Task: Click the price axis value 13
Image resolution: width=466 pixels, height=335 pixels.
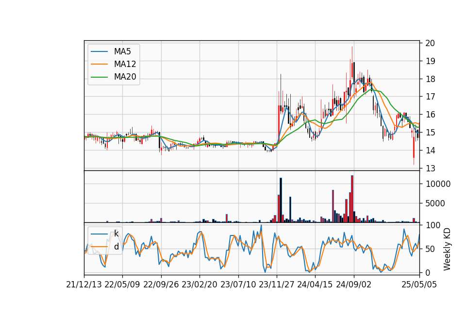Action: click(x=430, y=168)
